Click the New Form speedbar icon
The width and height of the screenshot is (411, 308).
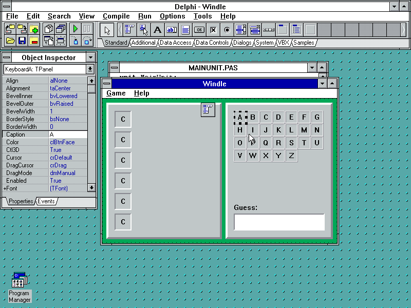[x=61, y=41]
